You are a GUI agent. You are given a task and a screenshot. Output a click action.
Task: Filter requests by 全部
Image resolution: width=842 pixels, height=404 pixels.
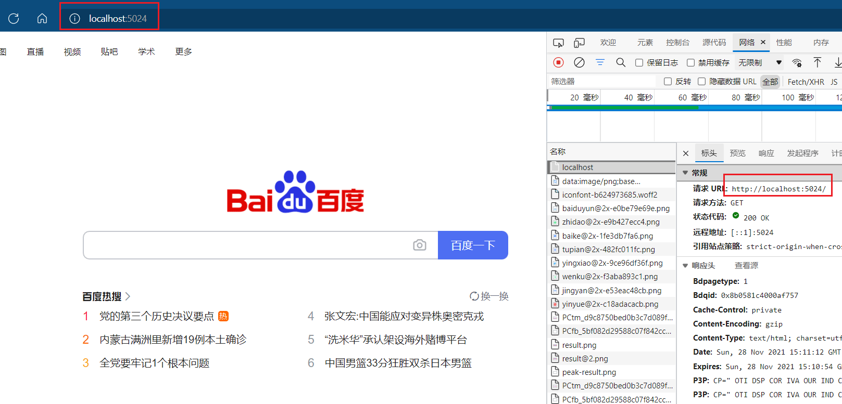[770, 82]
